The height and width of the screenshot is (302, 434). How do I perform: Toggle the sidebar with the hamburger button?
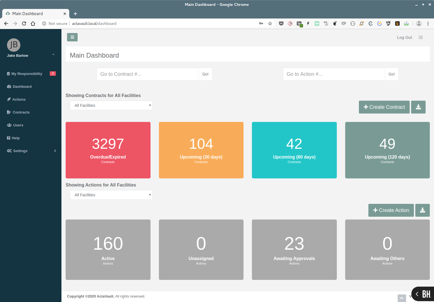coord(72,37)
